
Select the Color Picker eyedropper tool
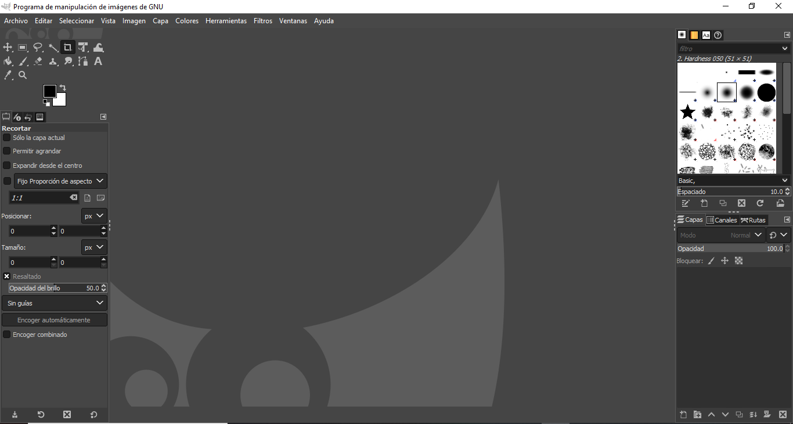point(8,75)
